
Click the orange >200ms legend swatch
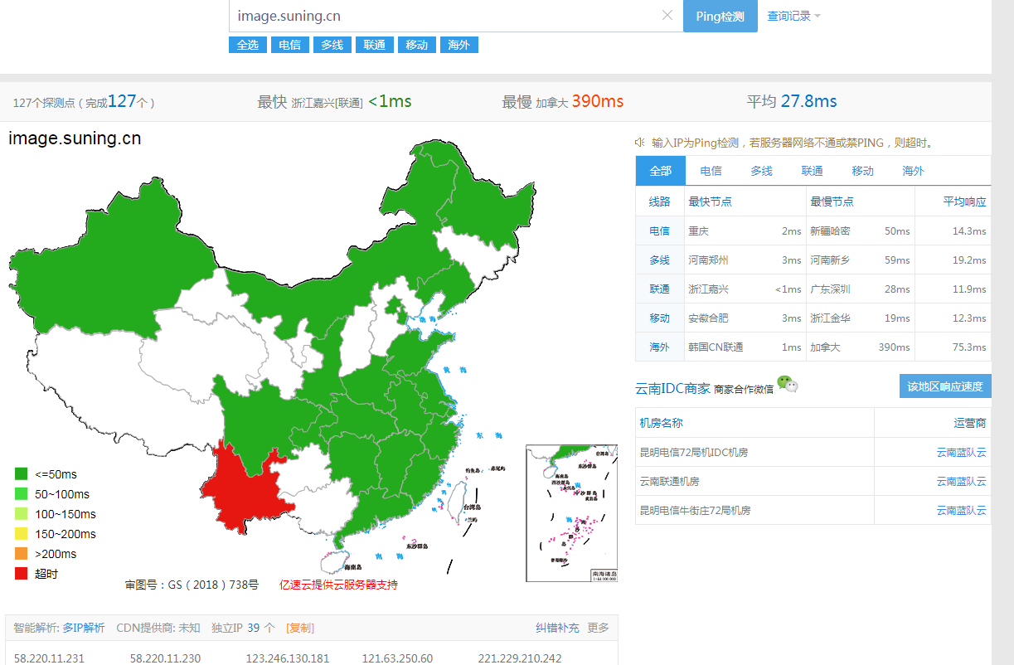point(22,554)
